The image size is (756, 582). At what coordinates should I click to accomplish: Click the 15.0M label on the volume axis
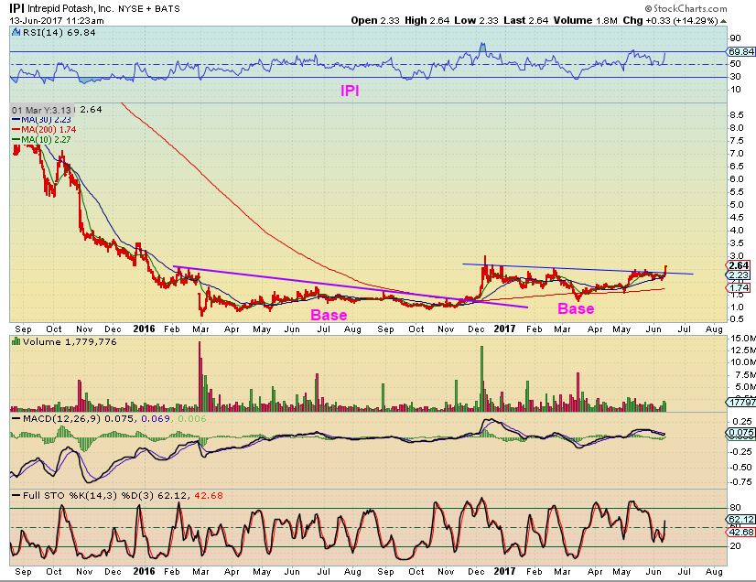743,338
